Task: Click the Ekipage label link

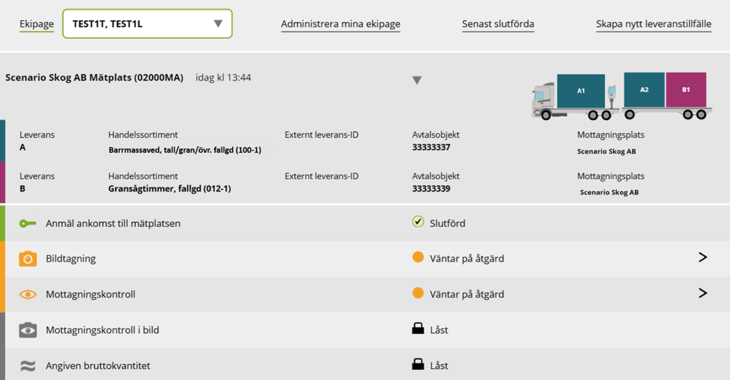Action: click(36, 24)
